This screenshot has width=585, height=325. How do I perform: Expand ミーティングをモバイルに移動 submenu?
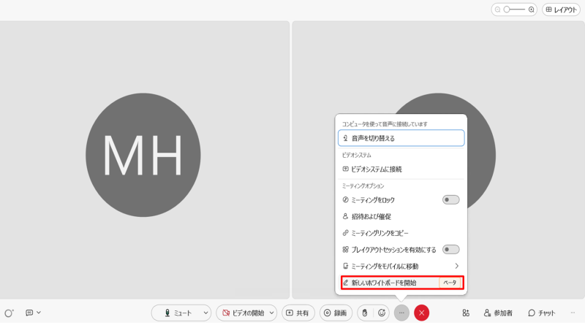point(457,266)
